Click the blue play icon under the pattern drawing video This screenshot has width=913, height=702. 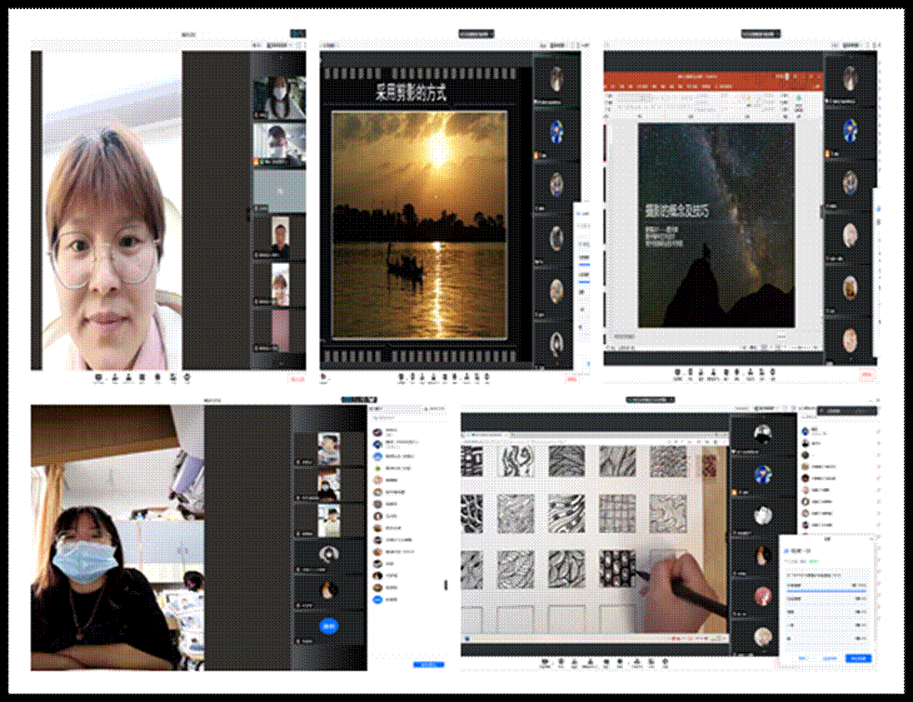tap(468, 640)
